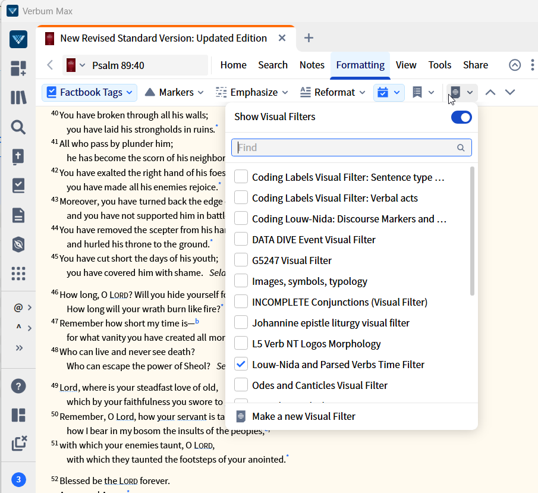The width and height of the screenshot is (538, 493).
Task: Select the Formatting tab
Action: point(360,65)
